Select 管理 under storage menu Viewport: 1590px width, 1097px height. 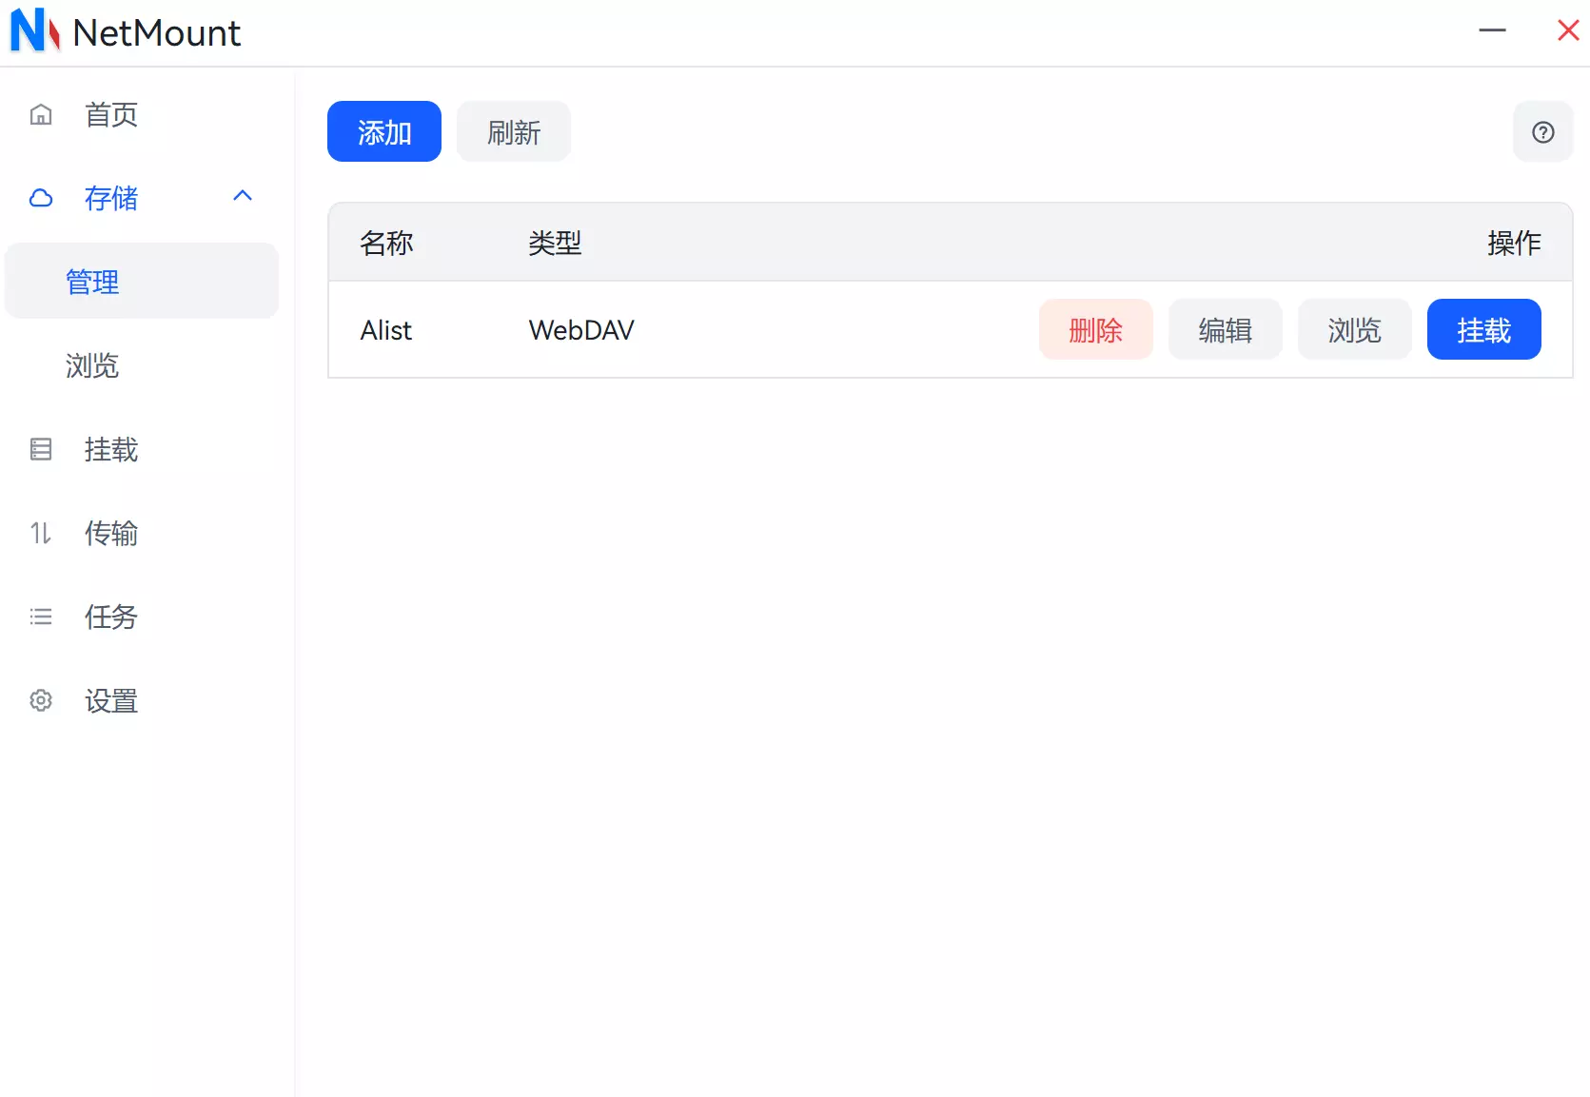[92, 283]
